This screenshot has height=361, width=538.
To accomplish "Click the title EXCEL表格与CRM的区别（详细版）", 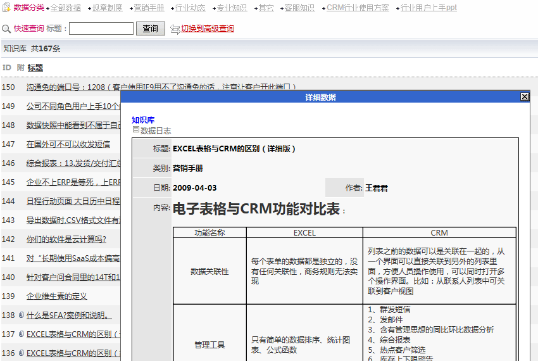I will point(234,149).
